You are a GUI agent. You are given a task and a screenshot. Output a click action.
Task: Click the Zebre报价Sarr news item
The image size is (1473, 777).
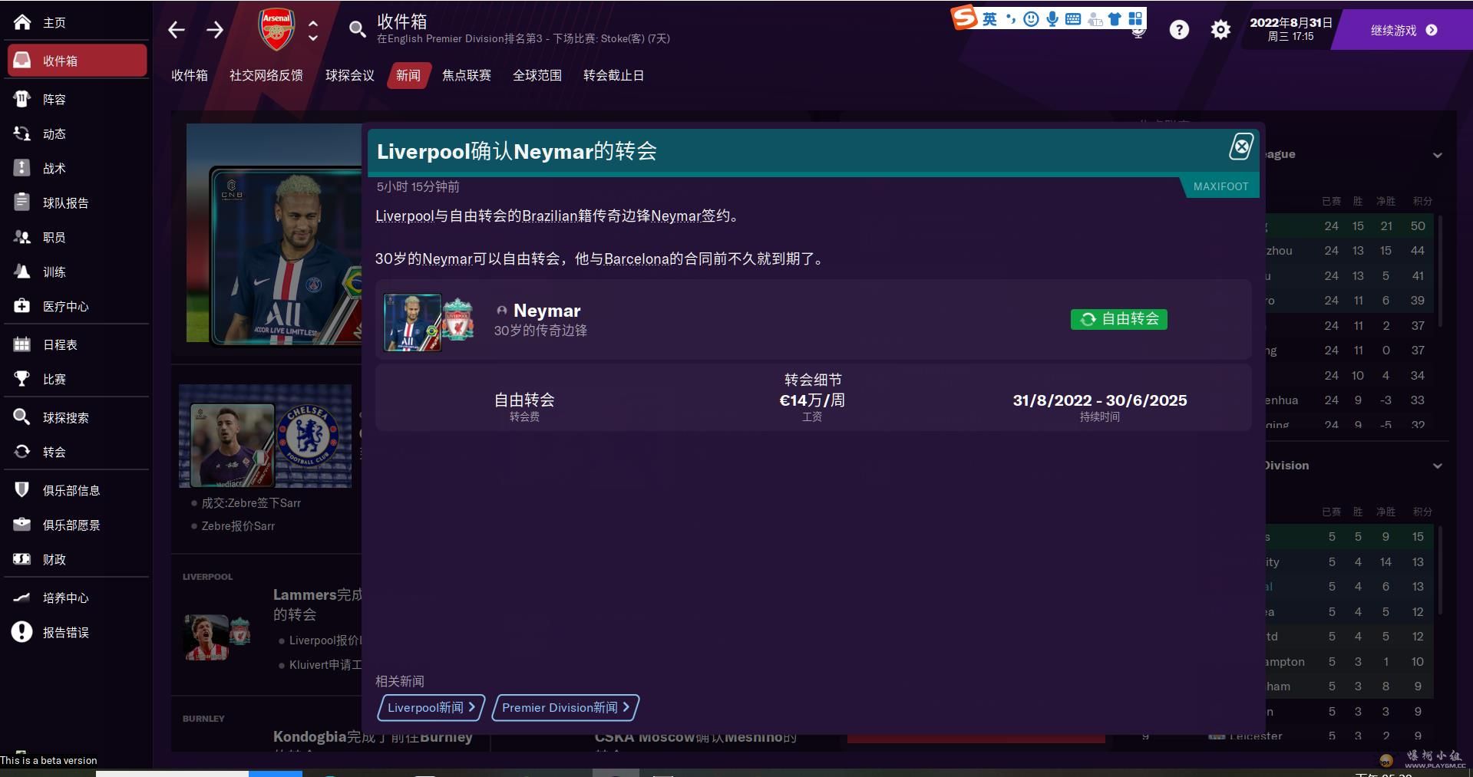pyautogui.click(x=238, y=526)
